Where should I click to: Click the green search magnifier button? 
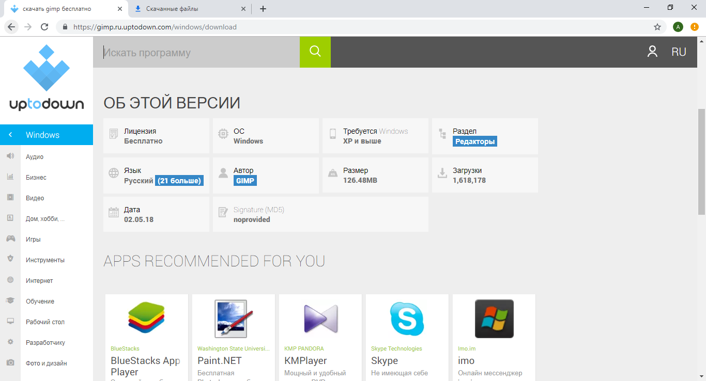point(315,52)
